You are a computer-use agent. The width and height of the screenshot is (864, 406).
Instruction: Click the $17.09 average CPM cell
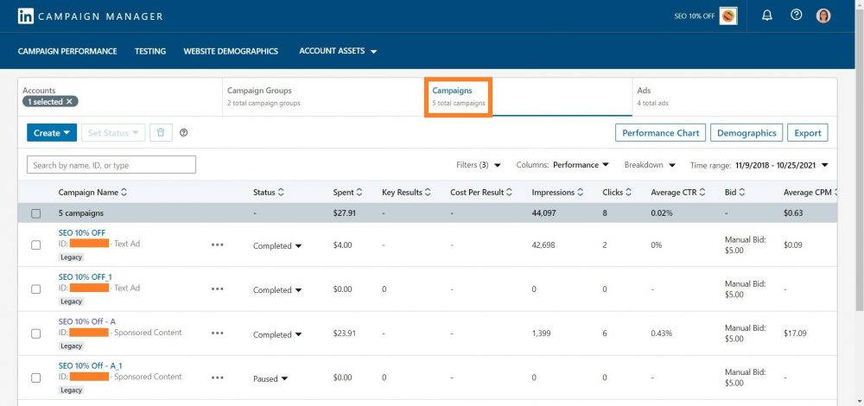794,333
